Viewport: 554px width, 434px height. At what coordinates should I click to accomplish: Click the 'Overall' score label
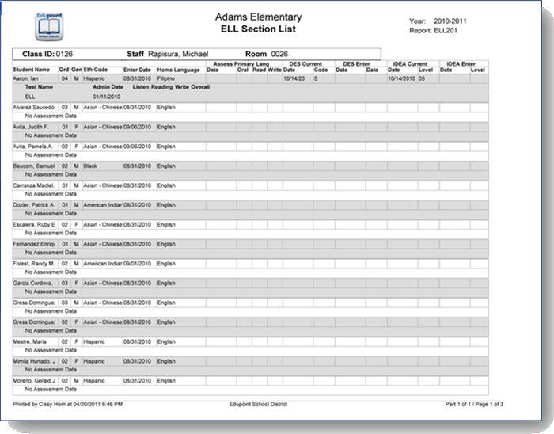(200, 87)
